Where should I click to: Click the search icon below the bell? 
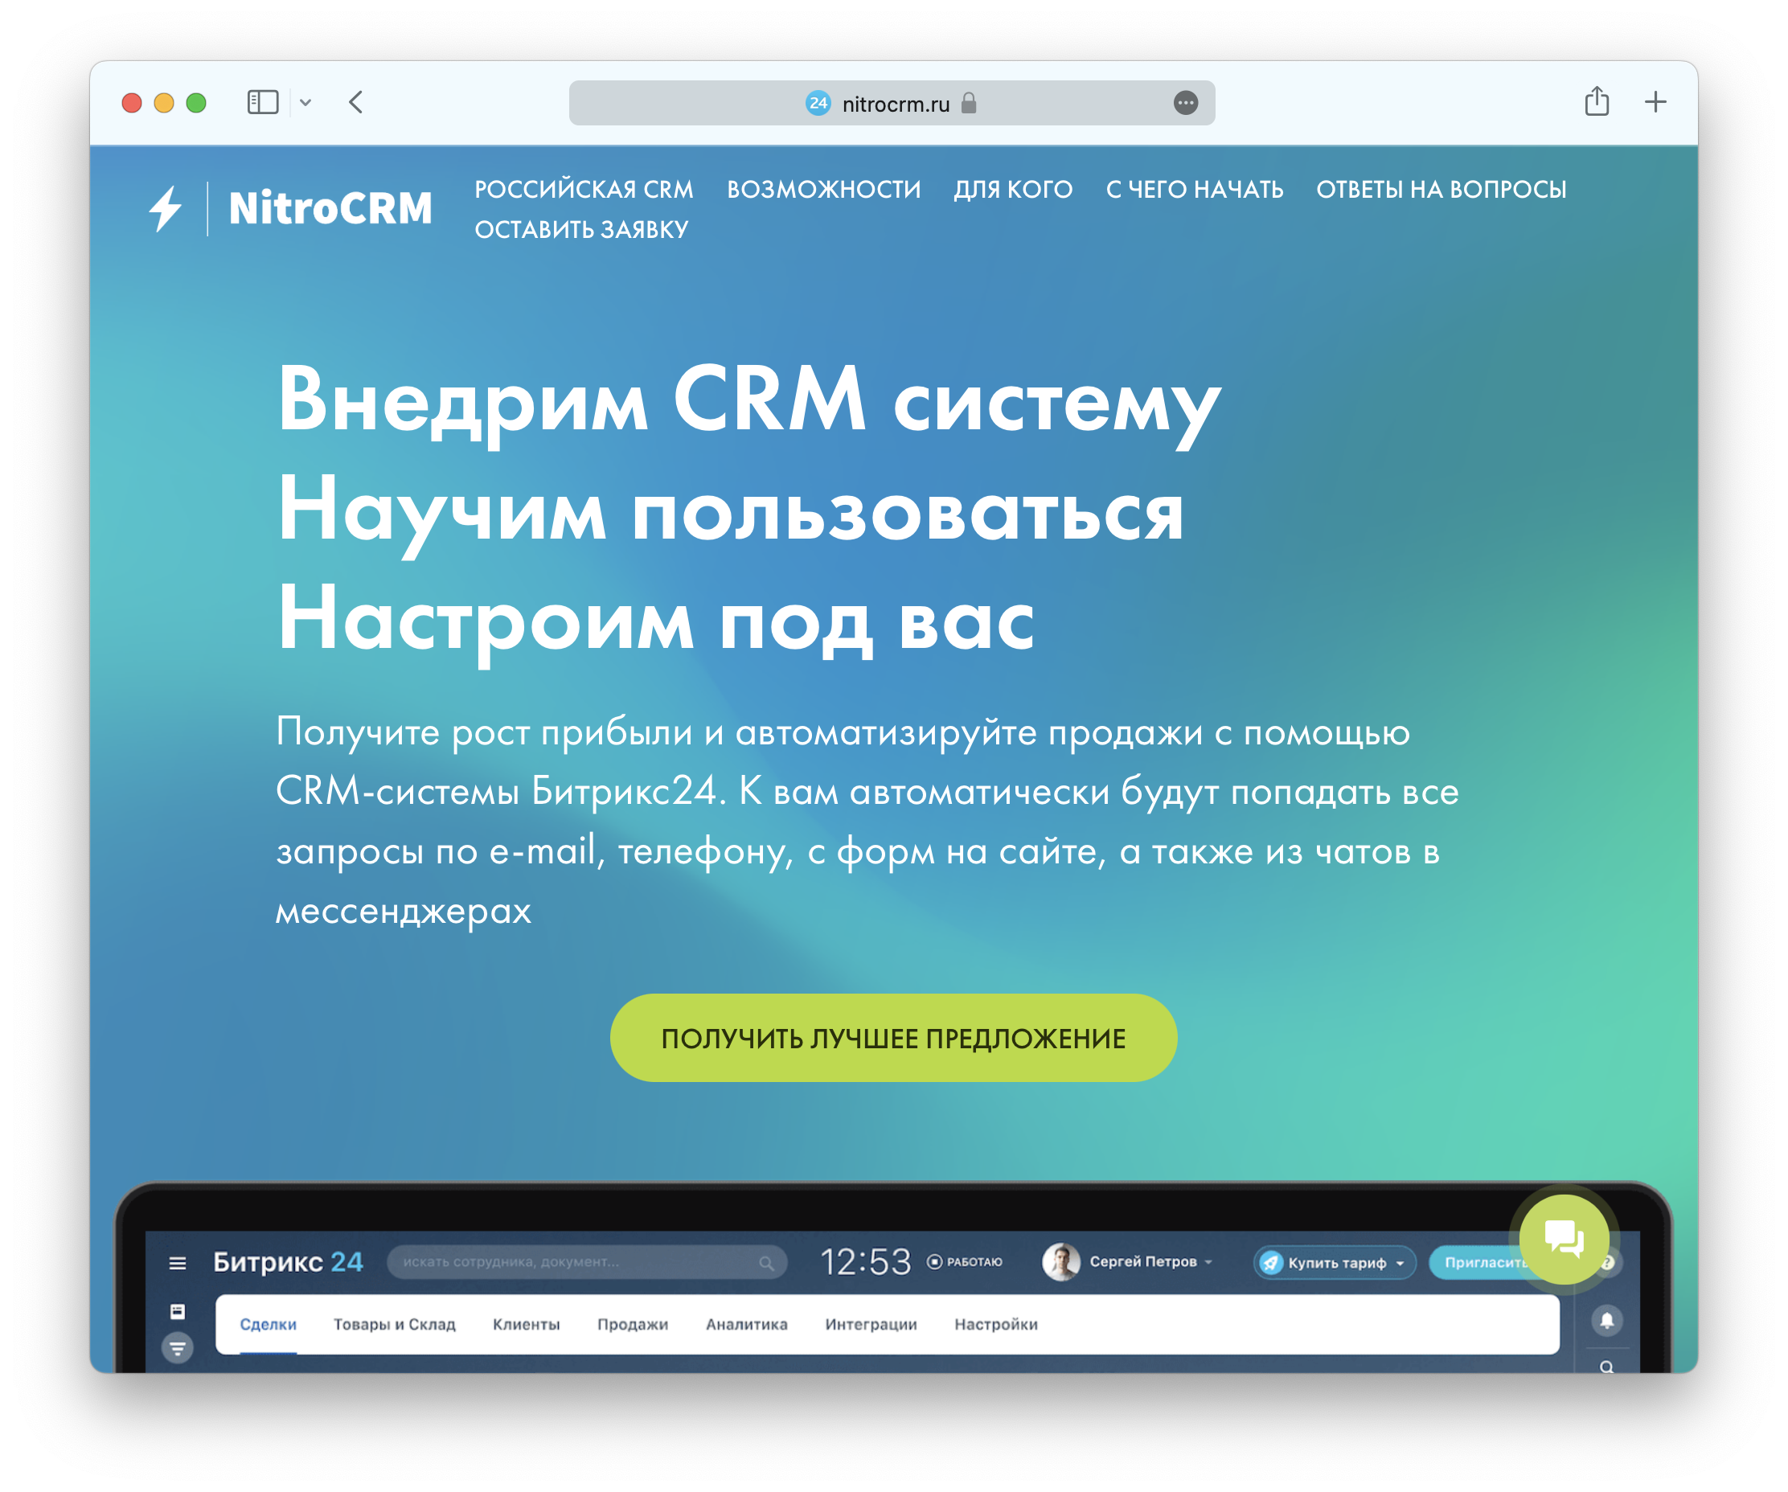click(x=1606, y=1367)
